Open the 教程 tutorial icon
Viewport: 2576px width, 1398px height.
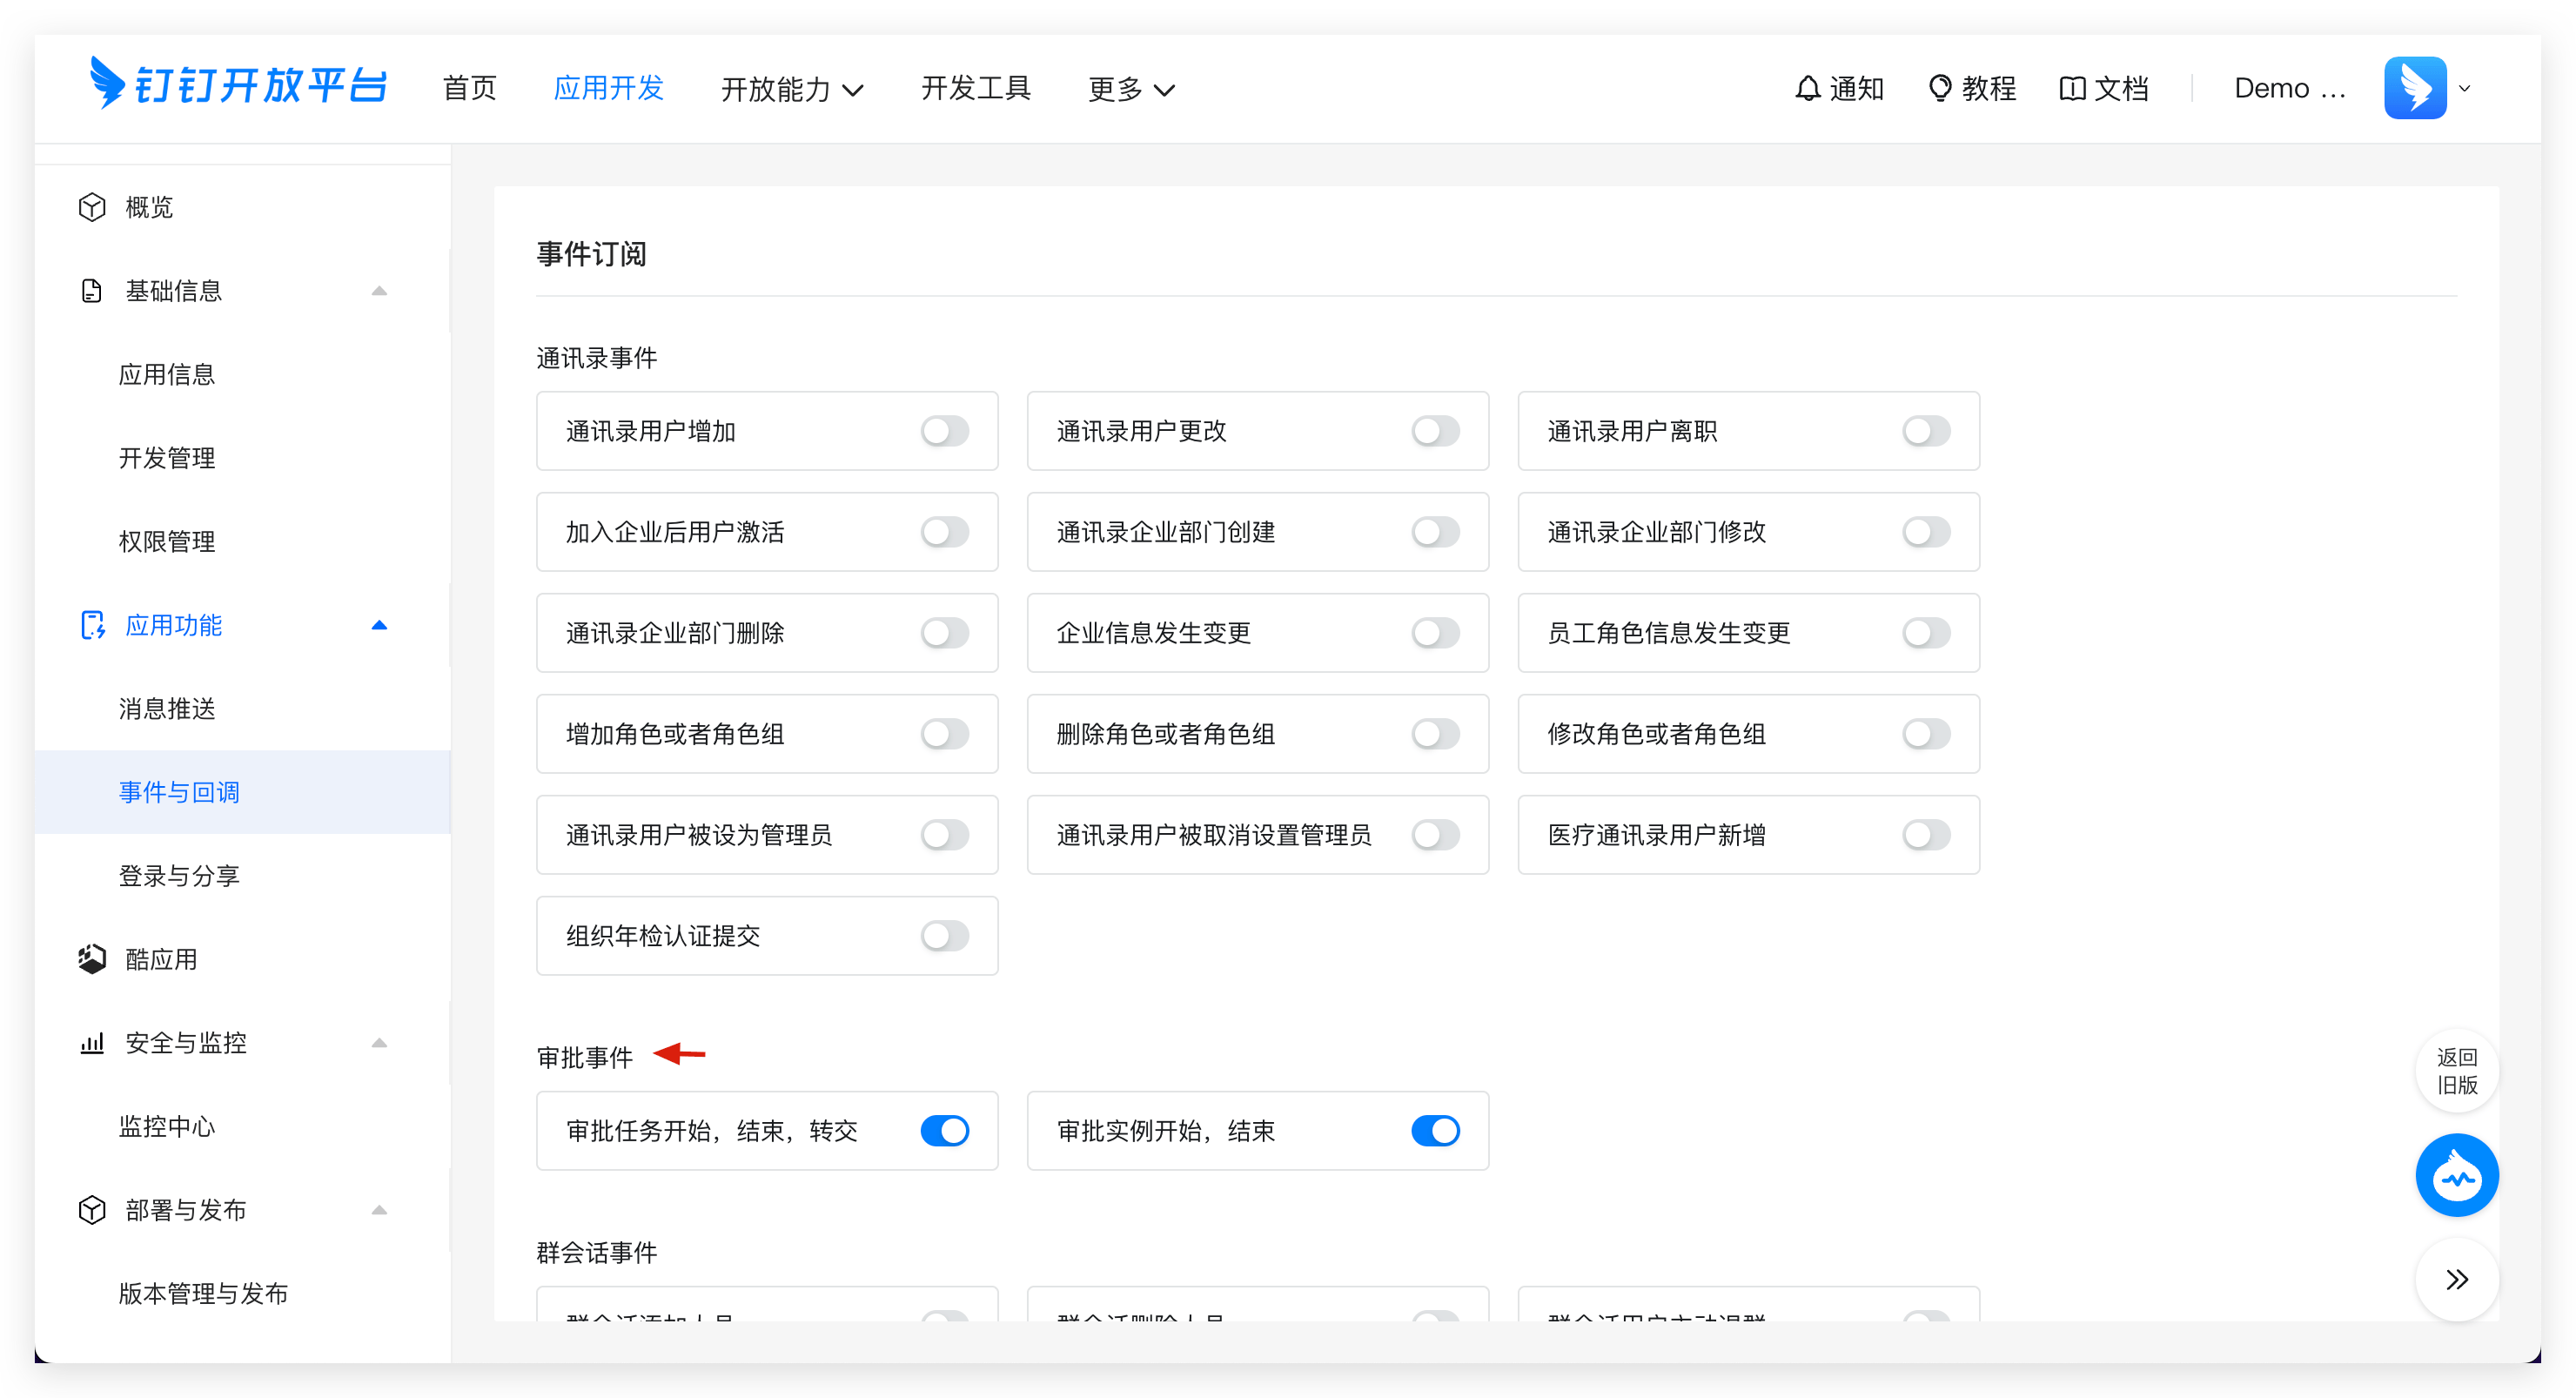point(1941,88)
